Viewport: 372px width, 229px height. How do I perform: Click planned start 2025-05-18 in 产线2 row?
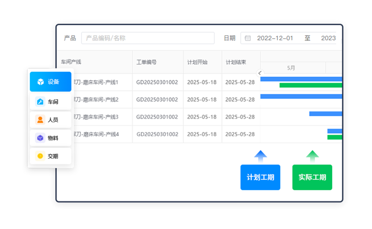(202, 99)
